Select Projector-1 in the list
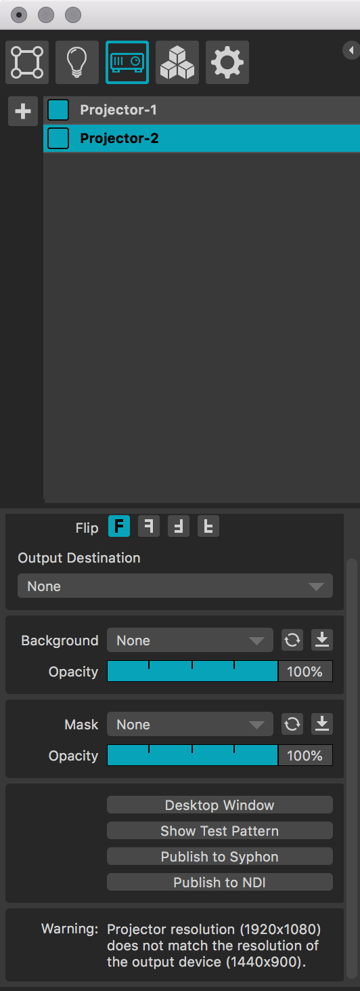 [x=202, y=110]
